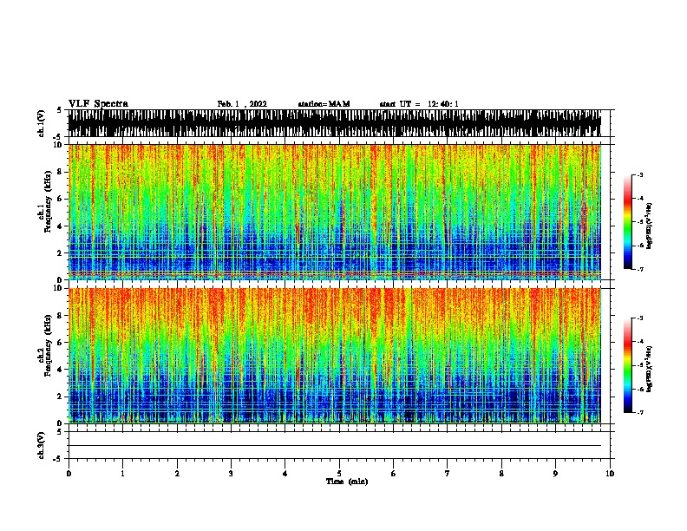Select the "start UT = 12:40: 1" text
The height and width of the screenshot is (531, 687).
pos(419,104)
